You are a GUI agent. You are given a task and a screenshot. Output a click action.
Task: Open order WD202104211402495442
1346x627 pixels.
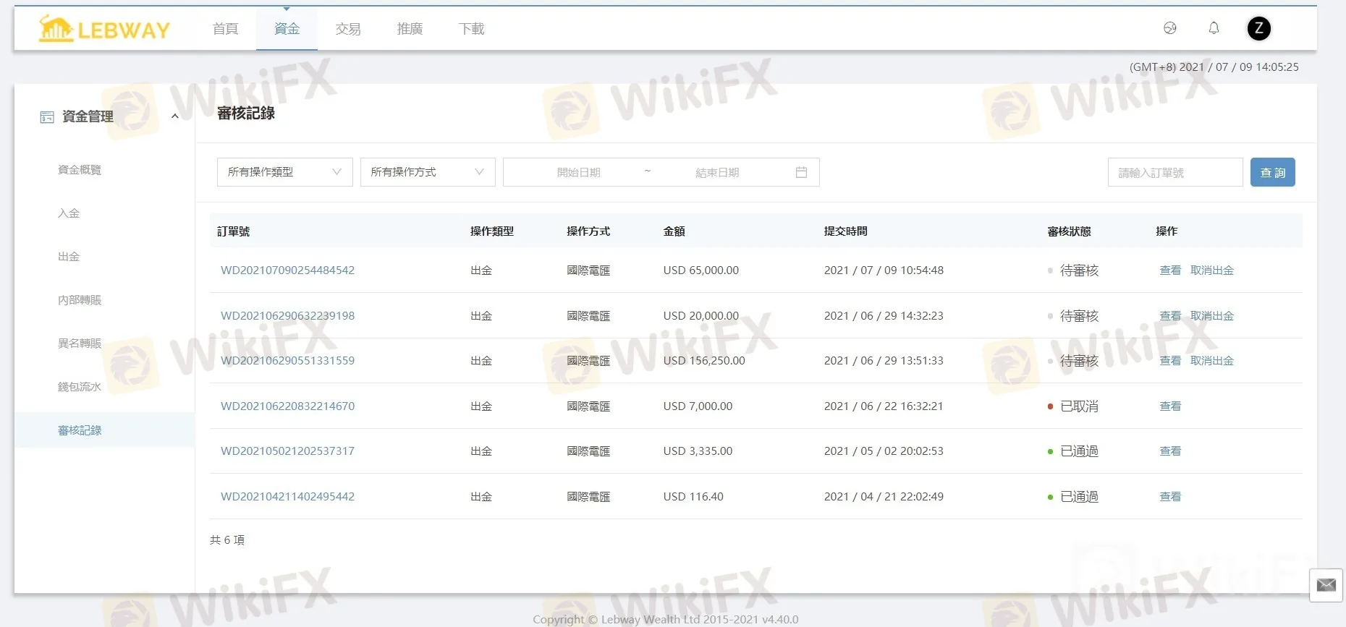[287, 497]
